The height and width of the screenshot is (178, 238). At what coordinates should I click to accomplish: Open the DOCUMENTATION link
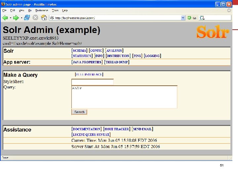coord(87,129)
